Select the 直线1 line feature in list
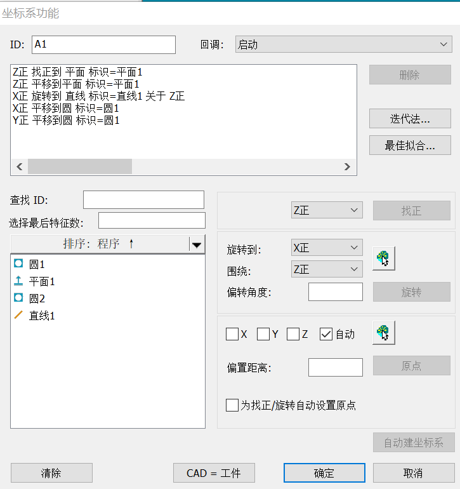Screen dimensions: 460x489 (x=42, y=316)
